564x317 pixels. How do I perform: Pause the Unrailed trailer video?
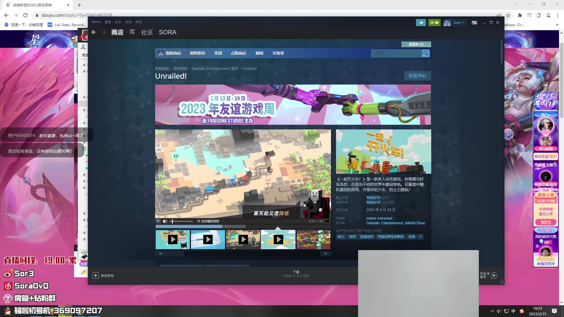coord(158,221)
